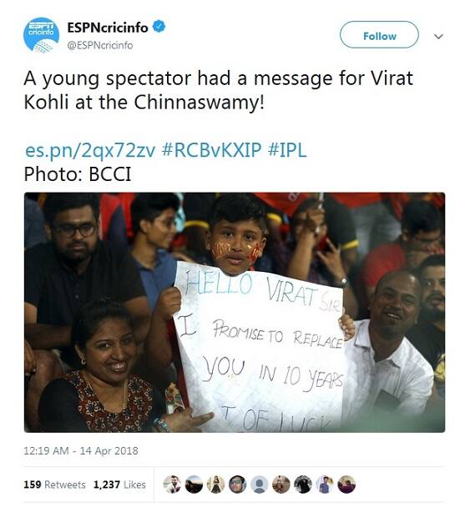Open the @ESPNcricinfo handle link
470x507 pixels.
coord(100,45)
